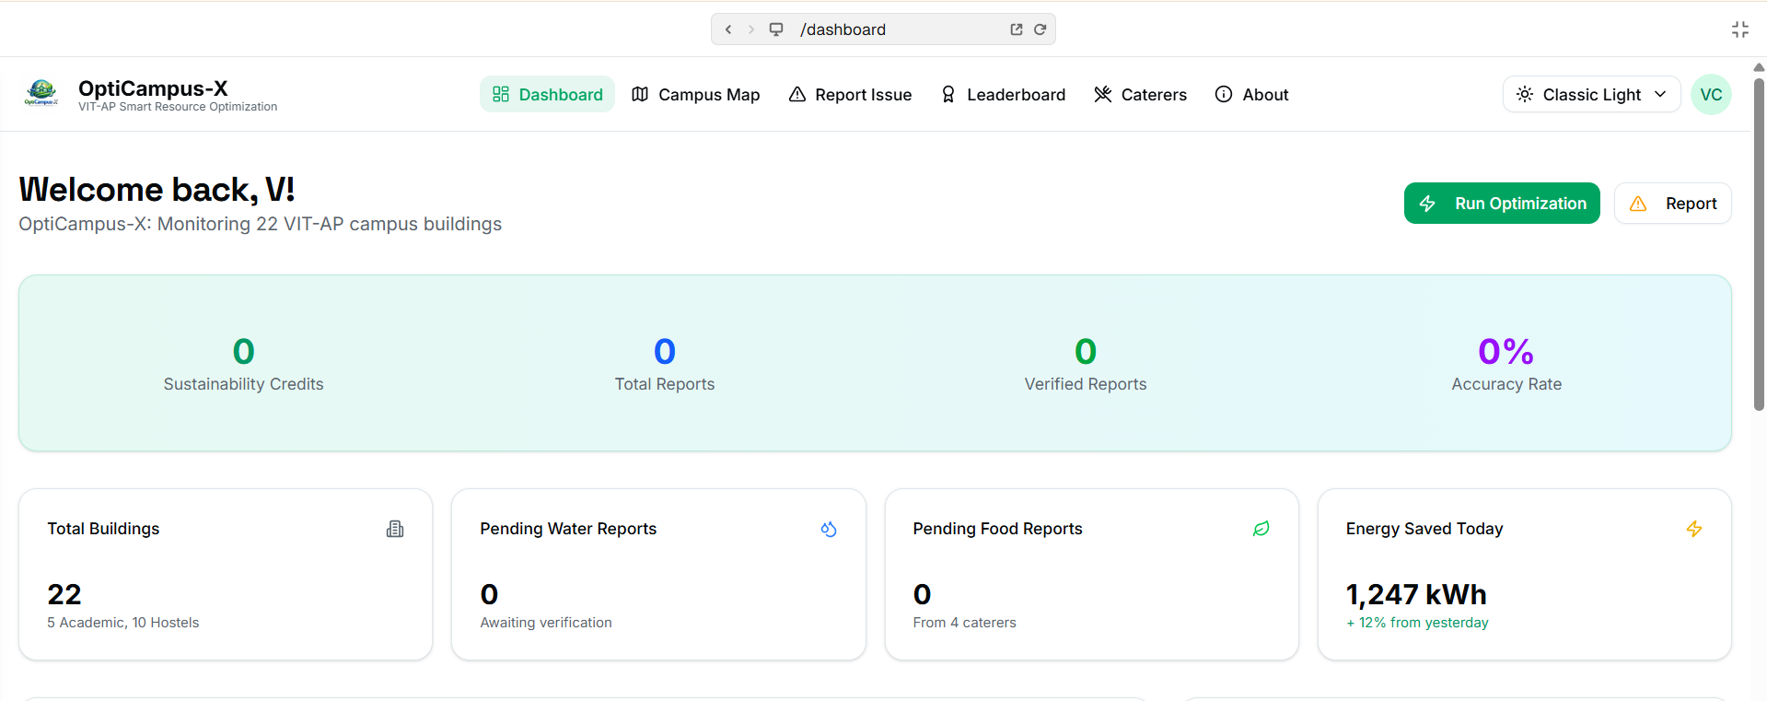Click the OptiCampus-X logo icon
This screenshot has height=701, width=1767.
(41, 93)
